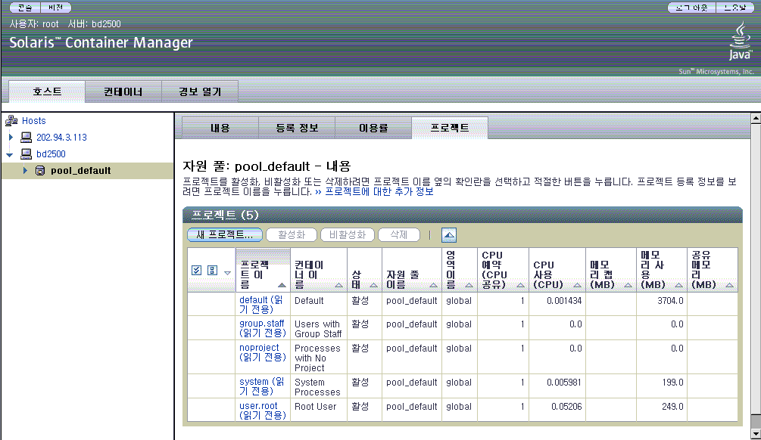Sort by 컨테이너 이름 column arrow
Viewport: 761px width, 440px height.
338,285
